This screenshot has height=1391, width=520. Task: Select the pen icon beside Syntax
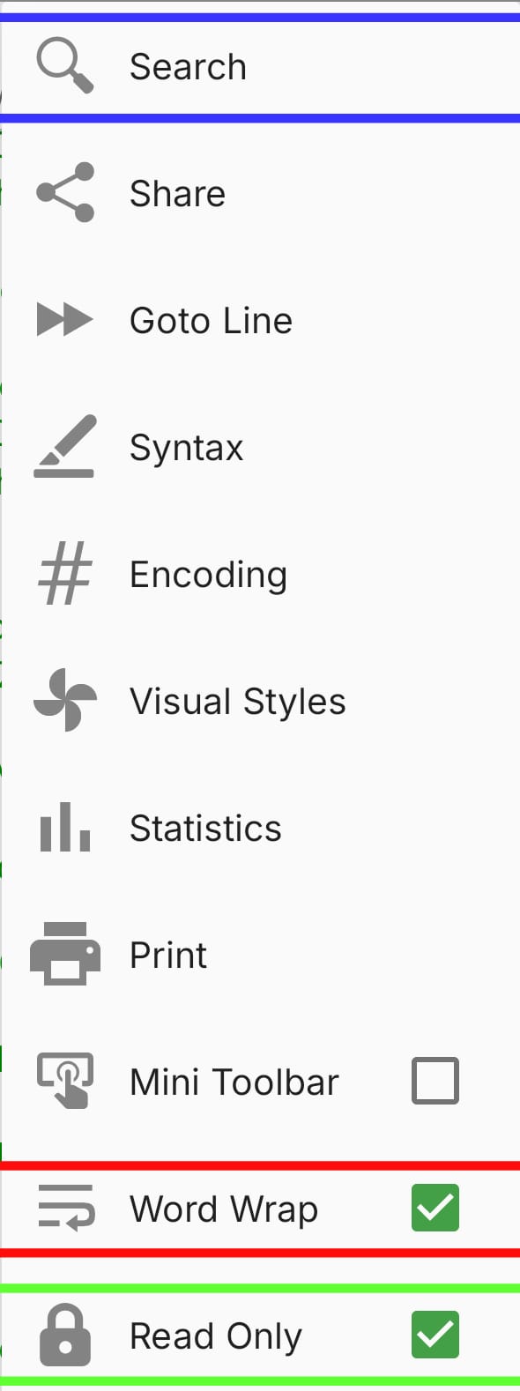(x=64, y=447)
